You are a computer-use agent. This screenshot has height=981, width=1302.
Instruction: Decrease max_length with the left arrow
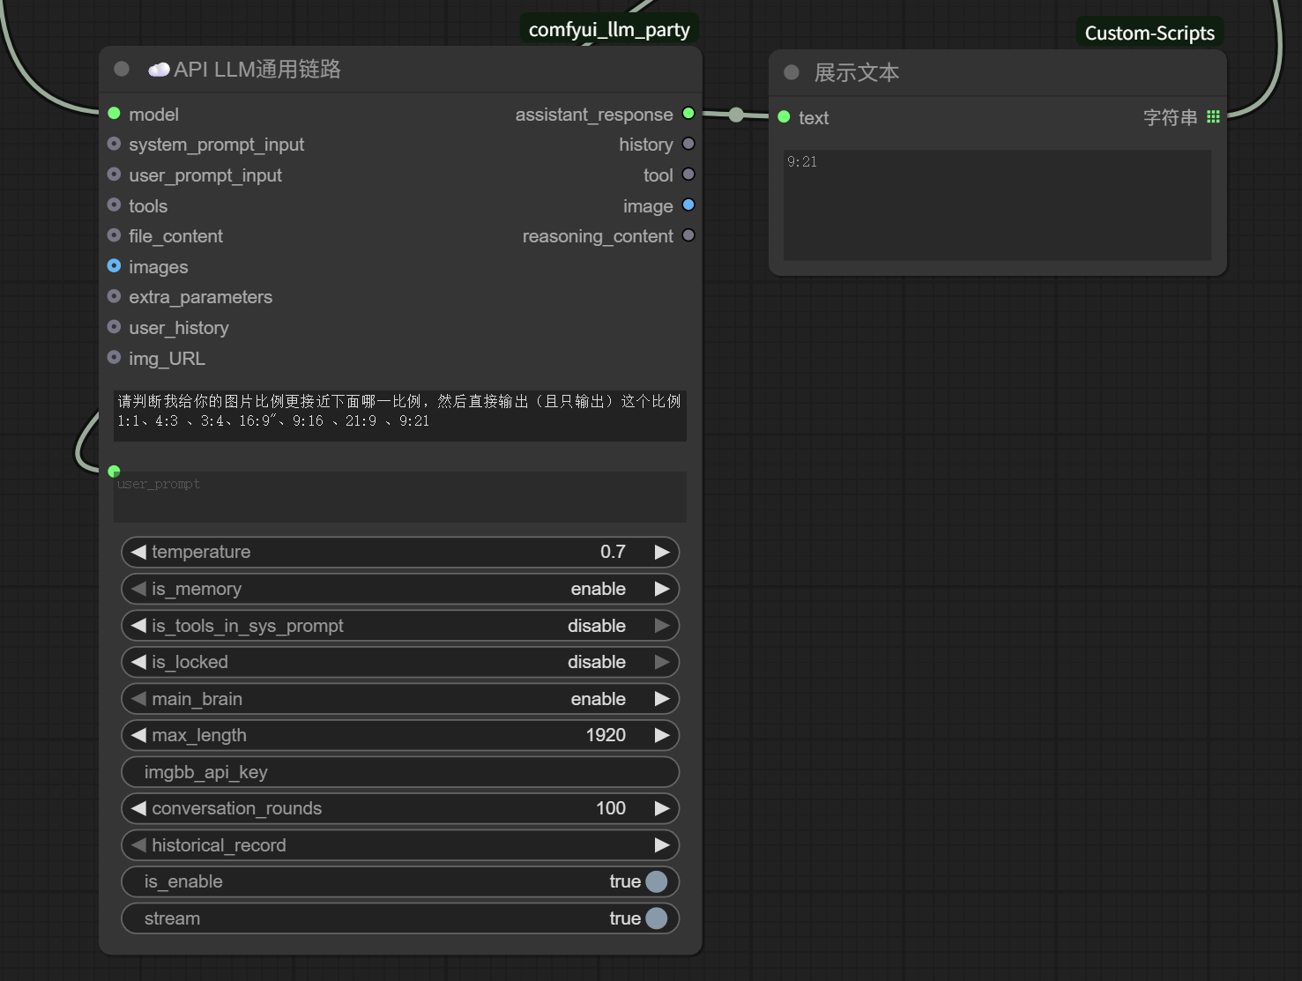pyautogui.click(x=138, y=735)
